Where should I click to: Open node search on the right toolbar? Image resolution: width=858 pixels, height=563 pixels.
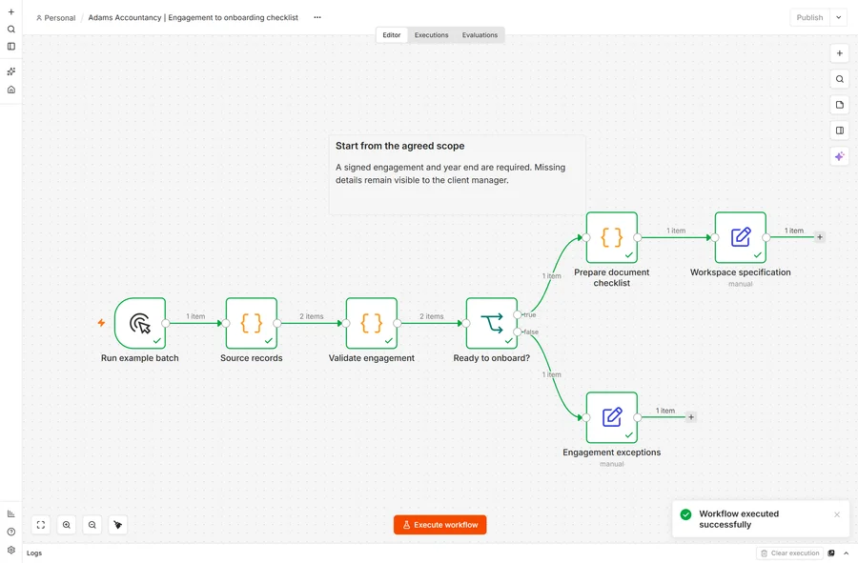coord(839,79)
